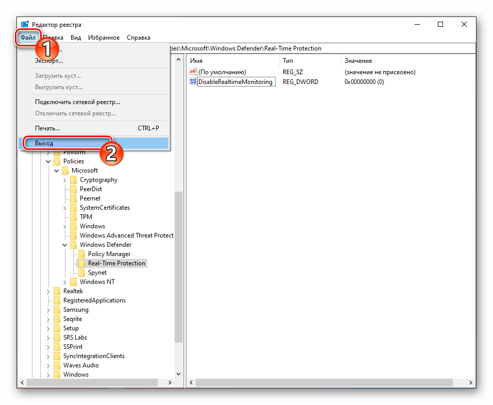Image resolution: width=493 pixels, height=405 pixels.
Task: Click the Seqrite folder icon
Action: click(x=57, y=319)
